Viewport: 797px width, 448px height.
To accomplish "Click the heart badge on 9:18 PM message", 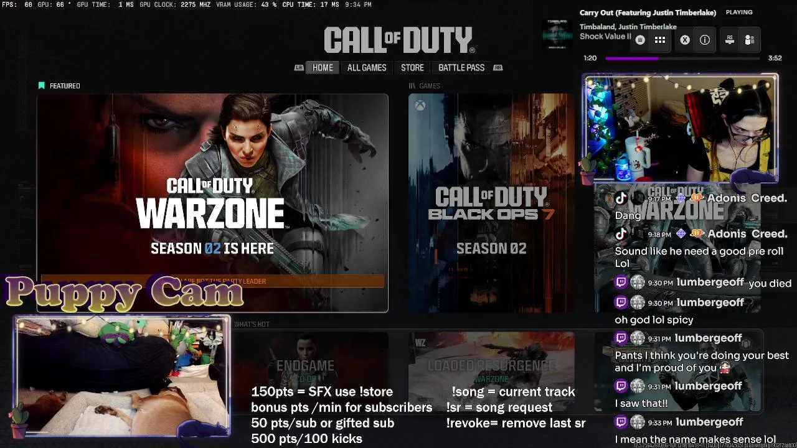I will (x=697, y=234).
